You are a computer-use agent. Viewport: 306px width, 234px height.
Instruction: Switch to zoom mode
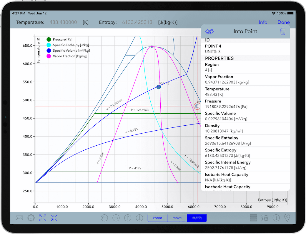click(157, 218)
